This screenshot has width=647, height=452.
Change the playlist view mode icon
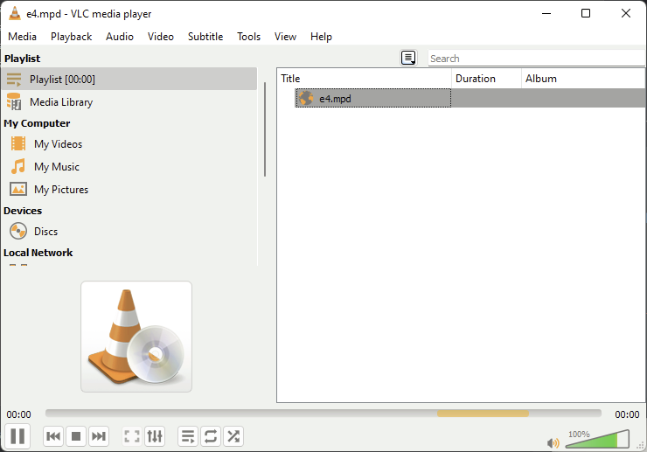tap(408, 58)
